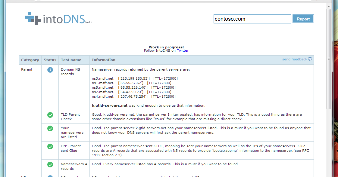The width and height of the screenshot is (338, 177).
Task: Click the Work in progress! heading
Action: coord(166,47)
